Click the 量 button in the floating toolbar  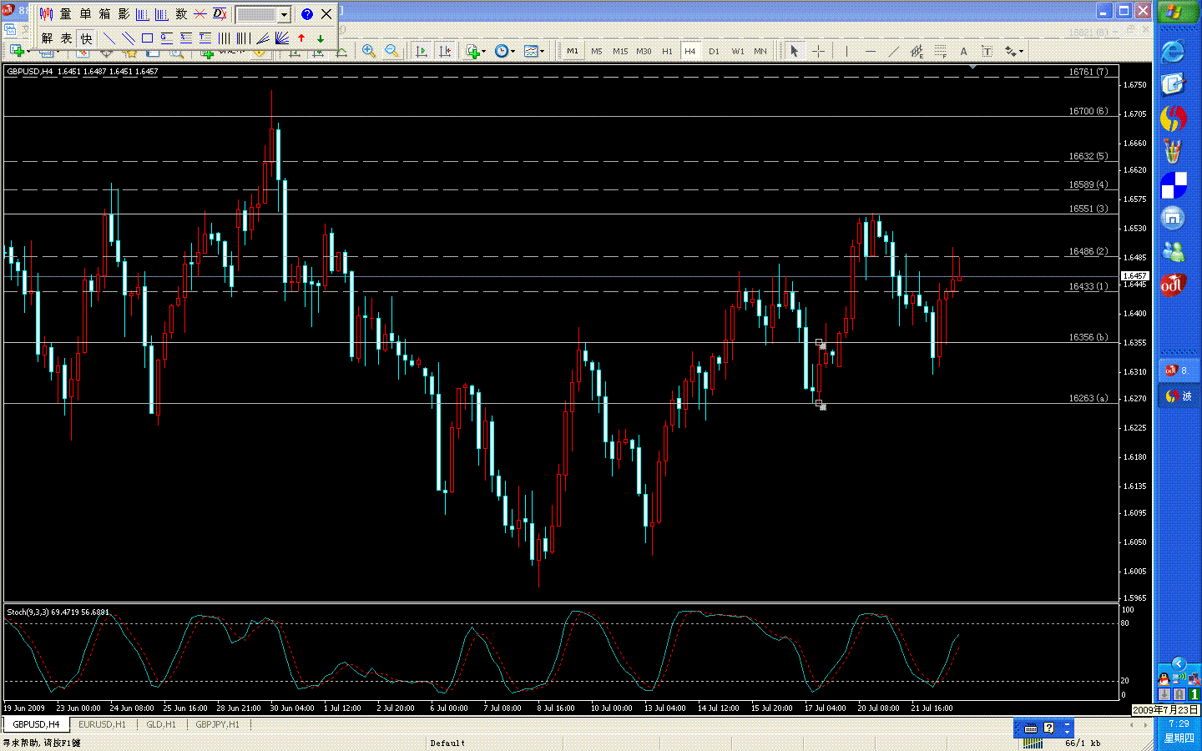click(x=66, y=14)
